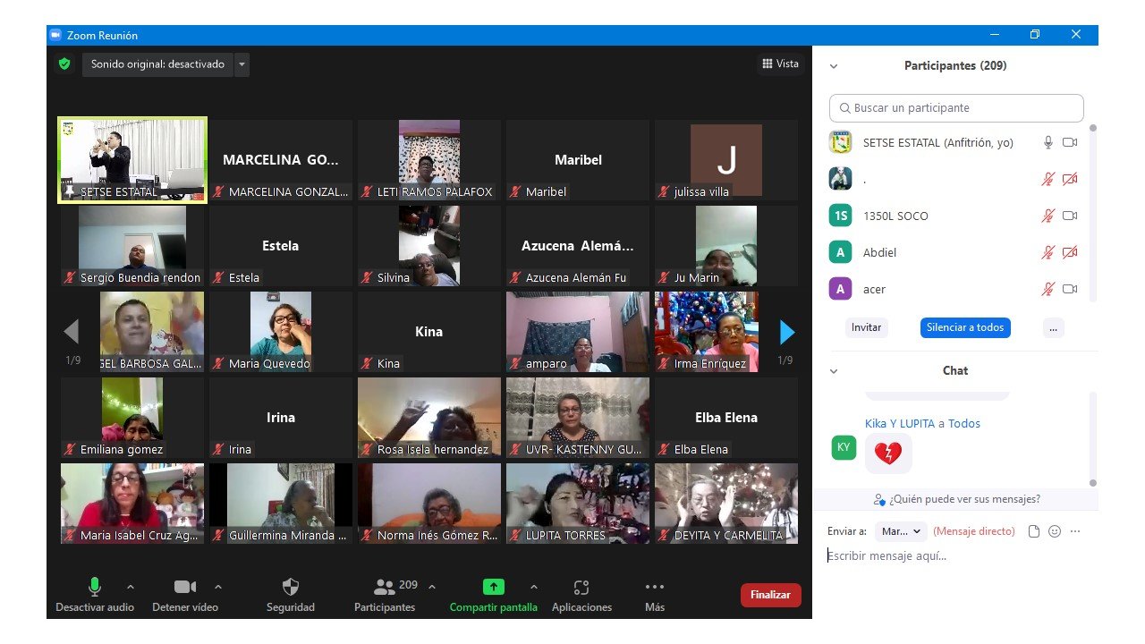Click the Silenciar a todos button
1145x644 pixels.
[964, 327]
